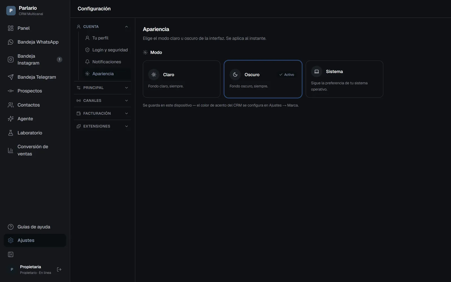Open the Panel dashboard icon
Viewport: 451px width, 282px height.
click(11, 28)
